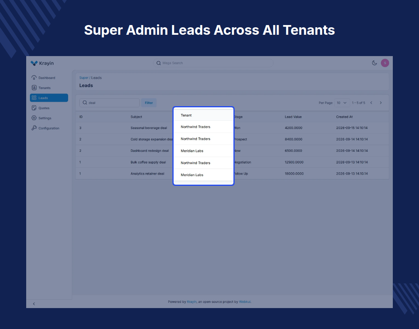Click lead value 6500.0000
Image resolution: width=419 pixels, height=329 pixels.
point(293,151)
